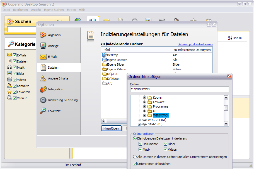Screen dimensions: 254x169
Task: Click Videos clapperboard icon in Kategorien
Action: (9, 79)
